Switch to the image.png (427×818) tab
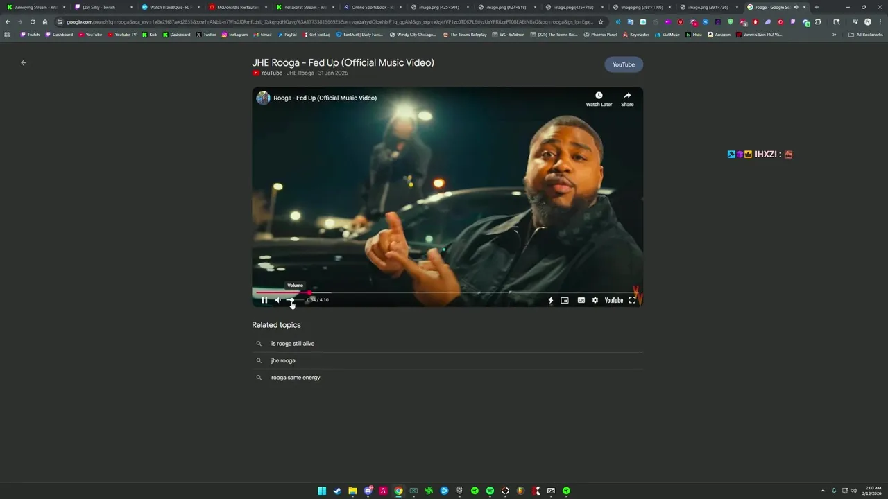The image size is (888, 499). pos(506,7)
